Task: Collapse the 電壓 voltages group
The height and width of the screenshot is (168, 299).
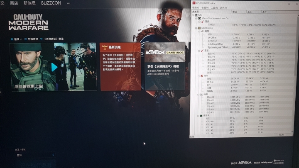Action: click(x=199, y=31)
